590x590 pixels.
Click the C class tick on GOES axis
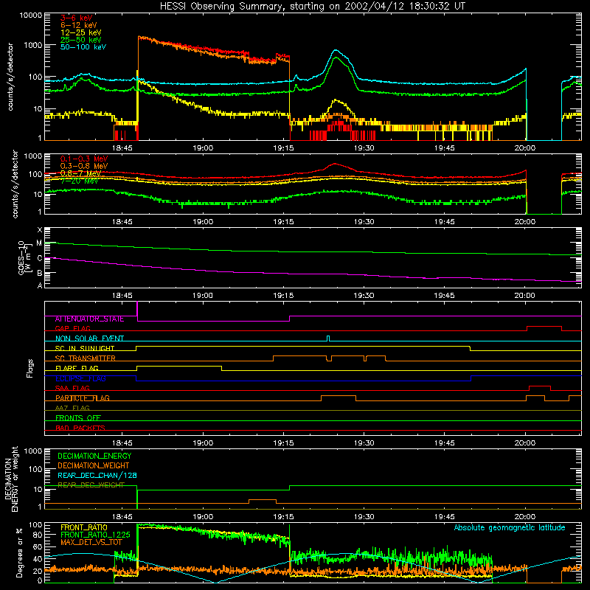(x=40, y=258)
